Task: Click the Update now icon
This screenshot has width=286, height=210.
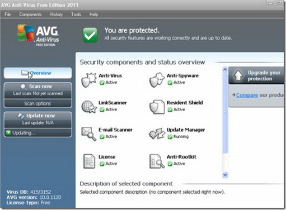Action: pyautogui.click(x=21, y=116)
